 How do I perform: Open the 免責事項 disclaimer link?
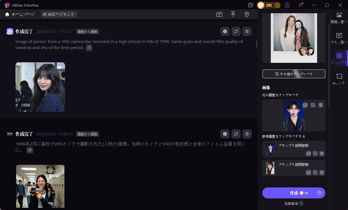click(293, 203)
